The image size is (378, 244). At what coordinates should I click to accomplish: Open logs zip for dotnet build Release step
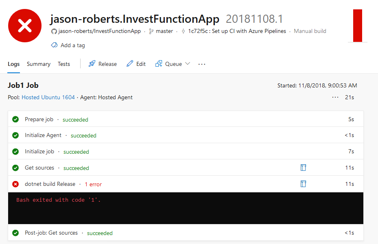click(x=303, y=183)
